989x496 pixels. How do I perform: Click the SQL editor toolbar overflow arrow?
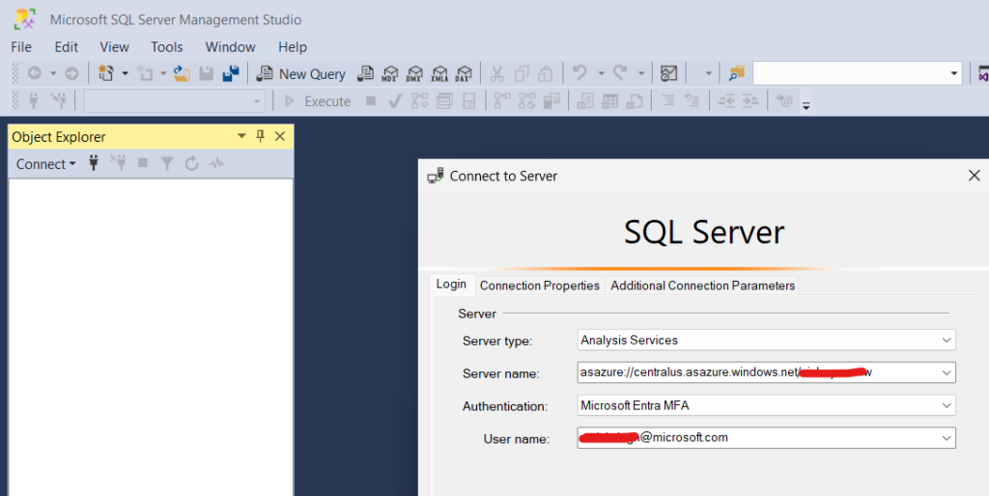point(806,106)
